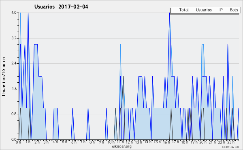243x150 pixels.
Task: Click the '0 h' x-axis label
Action: pos(18,142)
